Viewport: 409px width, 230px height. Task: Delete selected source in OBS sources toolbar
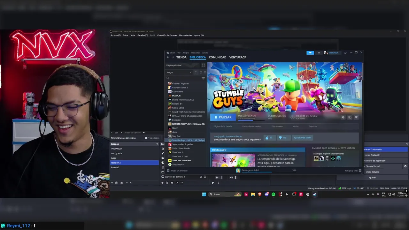pos(166,183)
